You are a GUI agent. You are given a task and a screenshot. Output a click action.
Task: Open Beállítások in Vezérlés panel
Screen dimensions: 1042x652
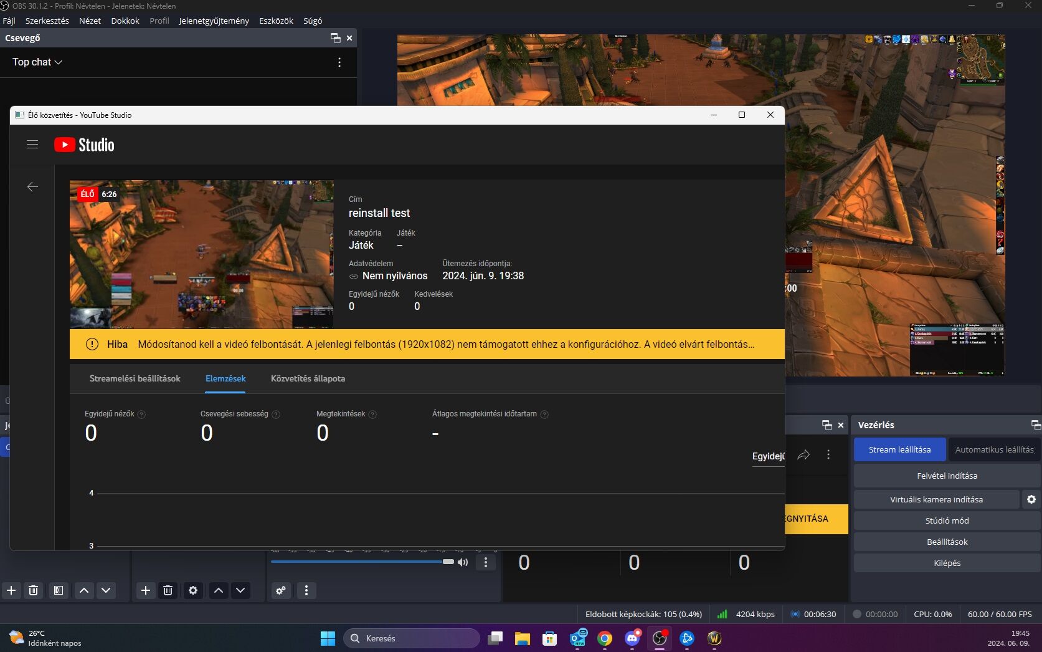947,542
